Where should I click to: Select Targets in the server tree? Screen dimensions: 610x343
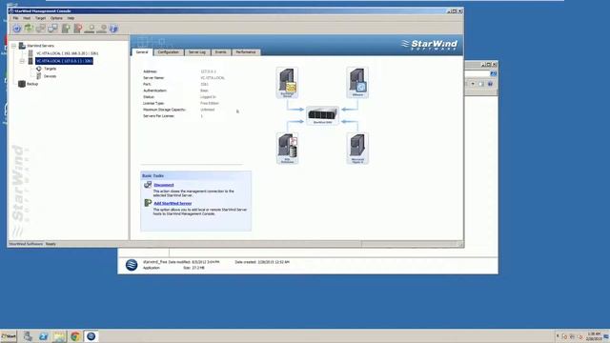point(51,69)
